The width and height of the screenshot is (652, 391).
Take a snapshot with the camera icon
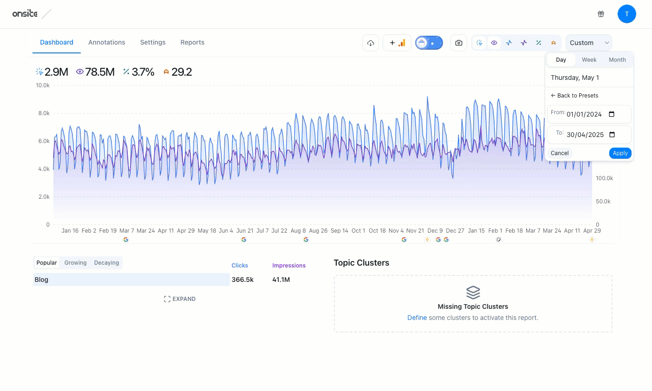tap(459, 43)
